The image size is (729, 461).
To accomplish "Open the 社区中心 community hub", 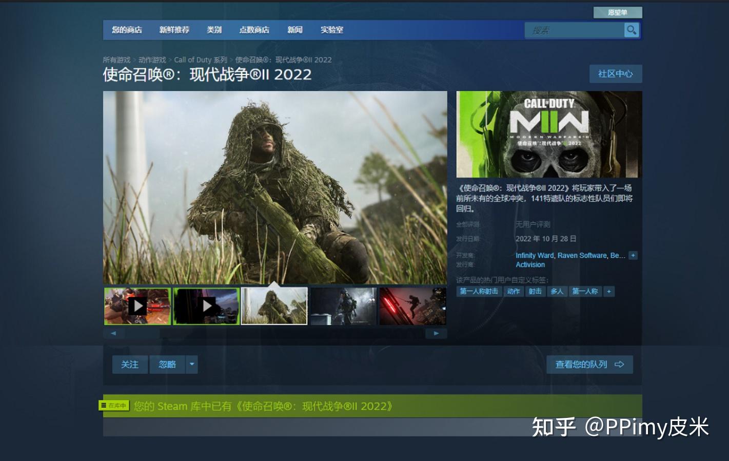I will pyautogui.click(x=616, y=73).
